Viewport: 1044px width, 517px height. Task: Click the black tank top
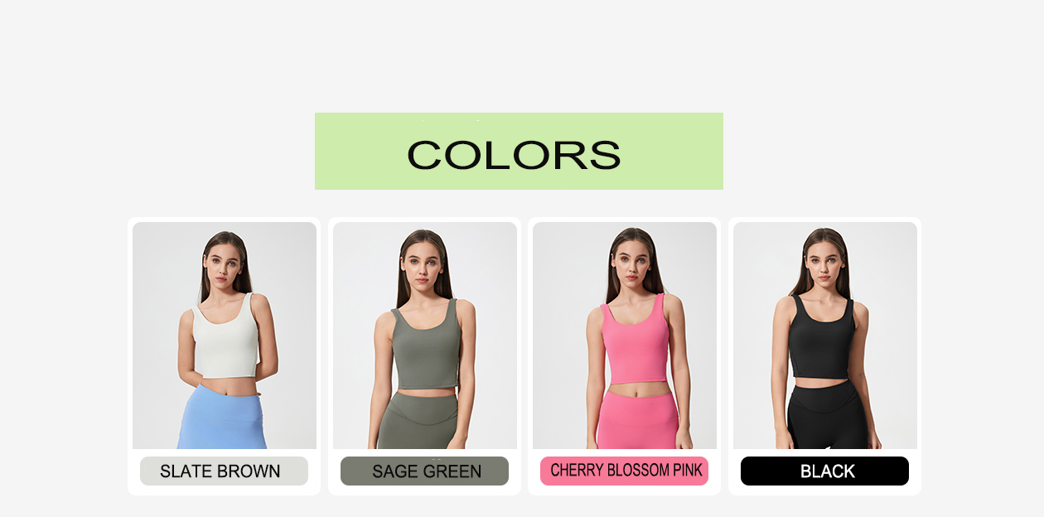[822, 339]
